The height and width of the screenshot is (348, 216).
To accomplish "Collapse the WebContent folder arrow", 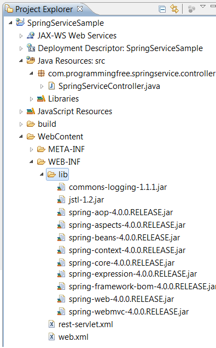I will pyautogui.click(x=21, y=137).
